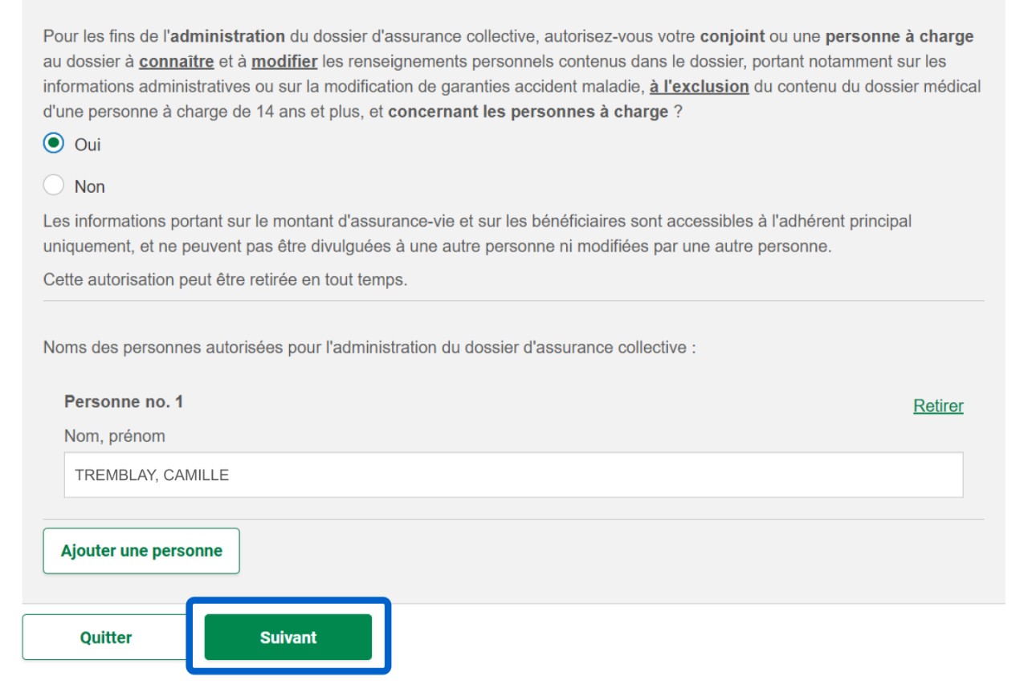Click the underlined word "modifier"
The image size is (1028, 685).
coord(285,62)
